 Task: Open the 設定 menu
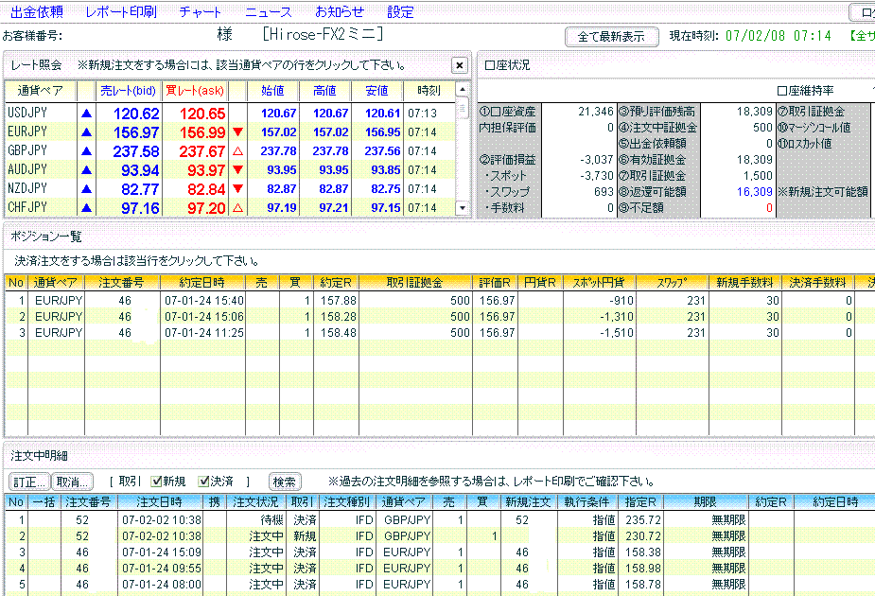(401, 11)
